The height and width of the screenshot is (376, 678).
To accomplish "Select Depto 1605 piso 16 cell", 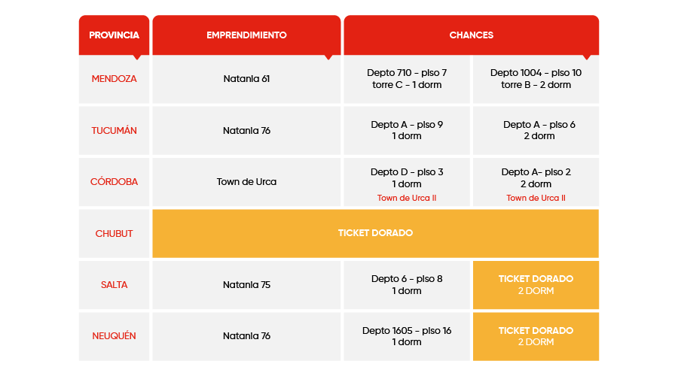I will (407, 336).
